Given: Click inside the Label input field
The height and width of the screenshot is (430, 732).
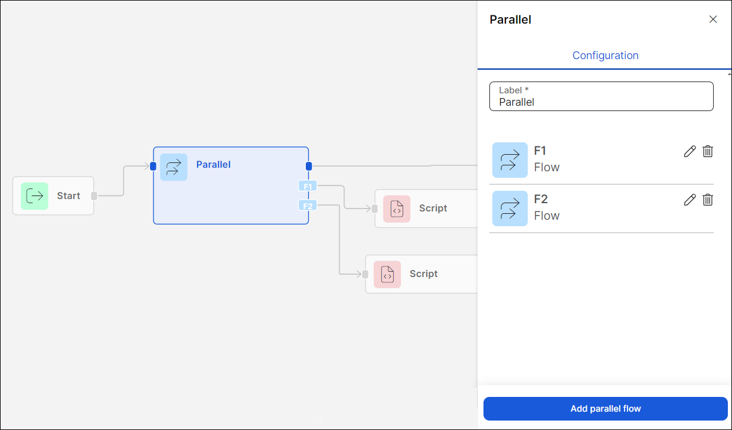Looking at the screenshot, I should pyautogui.click(x=601, y=102).
